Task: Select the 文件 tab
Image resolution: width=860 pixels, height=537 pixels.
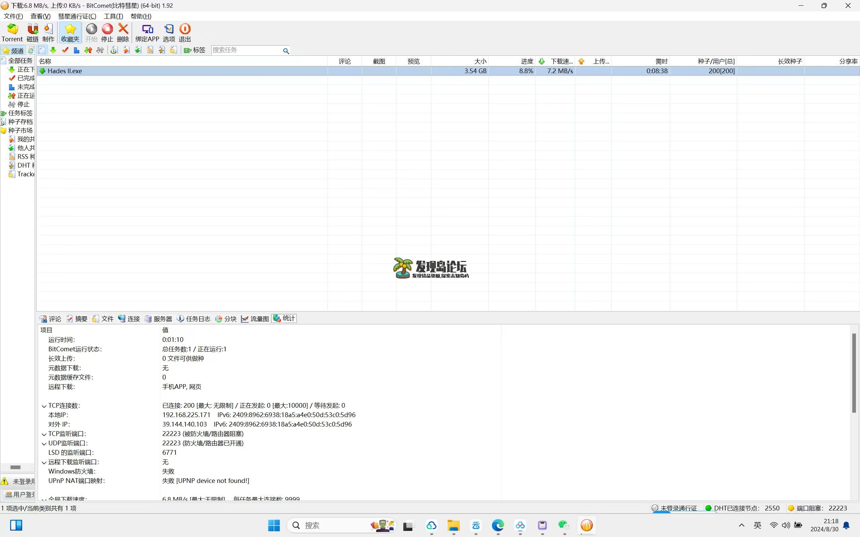Action: pos(107,318)
